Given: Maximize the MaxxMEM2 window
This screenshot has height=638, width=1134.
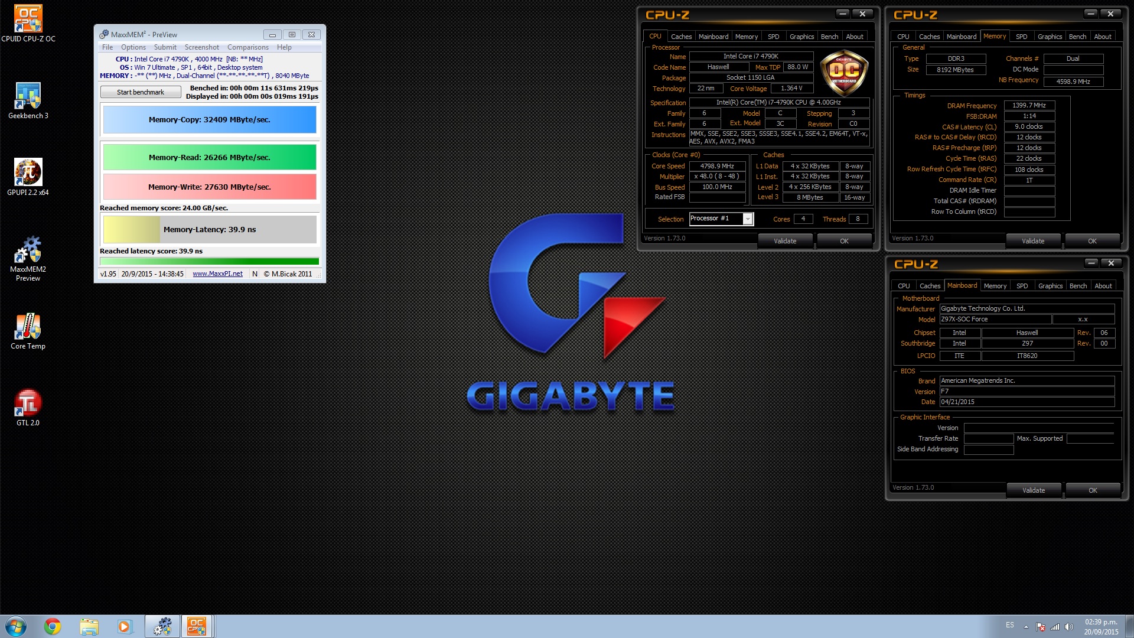Looking at the screenshot, I should 292,35.
